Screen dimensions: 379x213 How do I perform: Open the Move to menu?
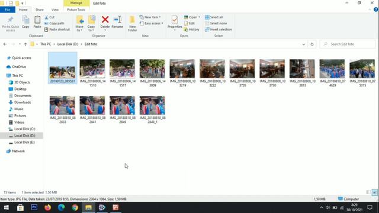click(x=79, y=24)
